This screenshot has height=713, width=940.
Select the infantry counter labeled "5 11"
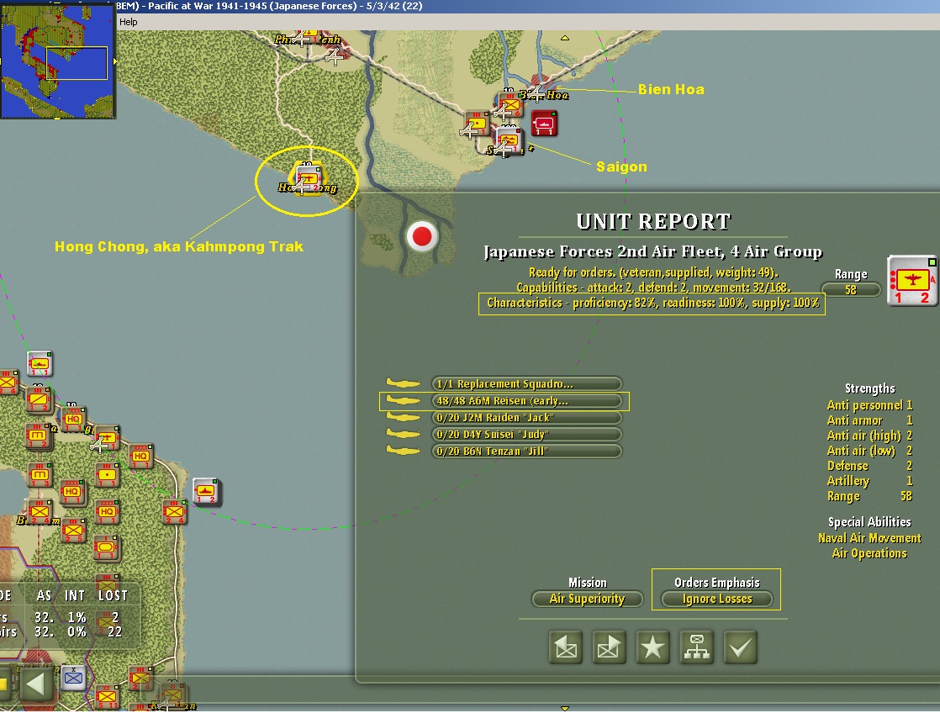pos(108,696)
